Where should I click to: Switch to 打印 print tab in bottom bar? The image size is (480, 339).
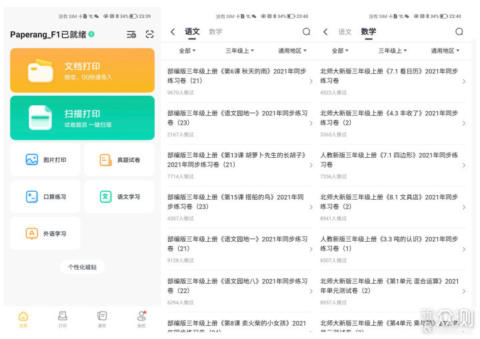click(x=63, y=319)
